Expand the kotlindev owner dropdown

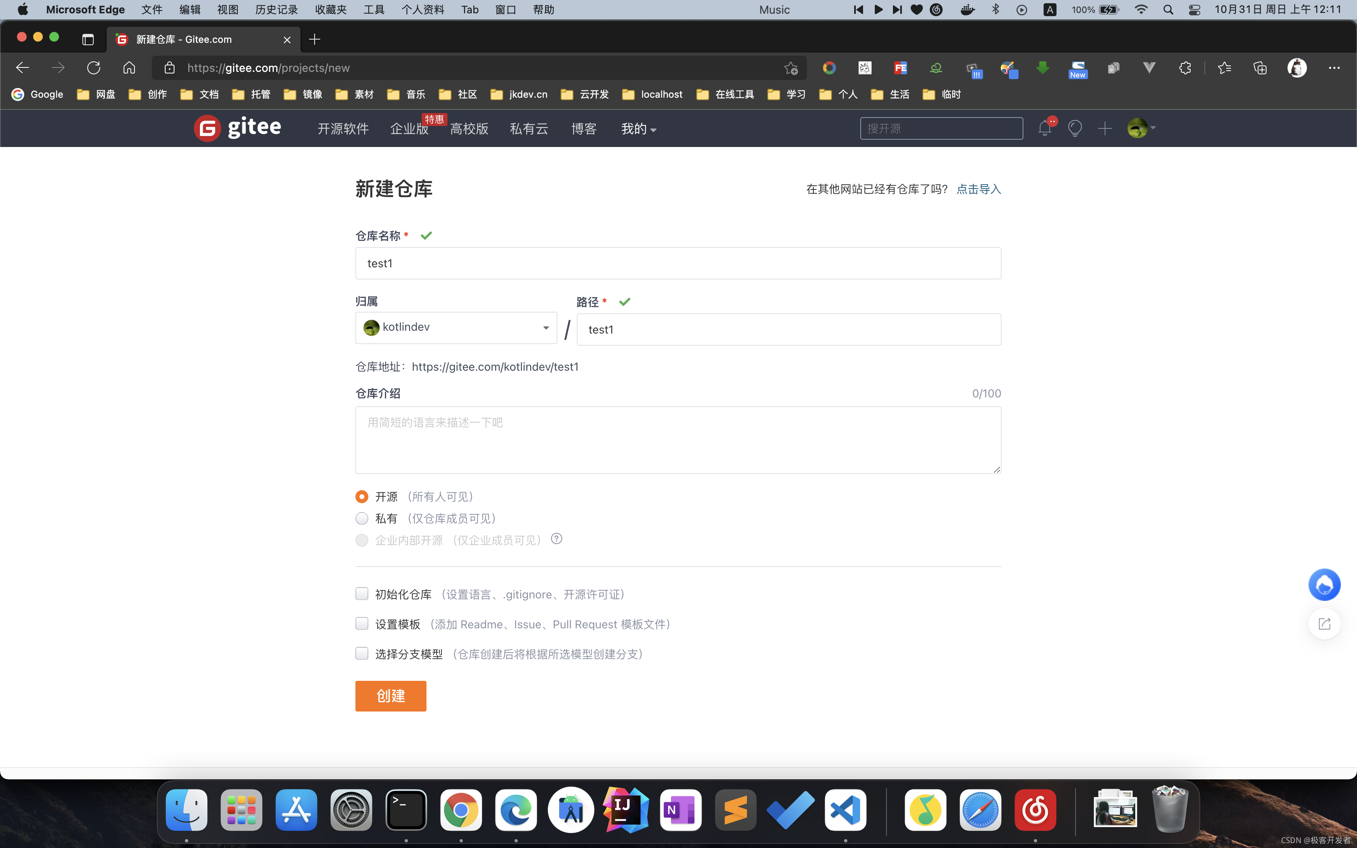(x=456, y=327)
